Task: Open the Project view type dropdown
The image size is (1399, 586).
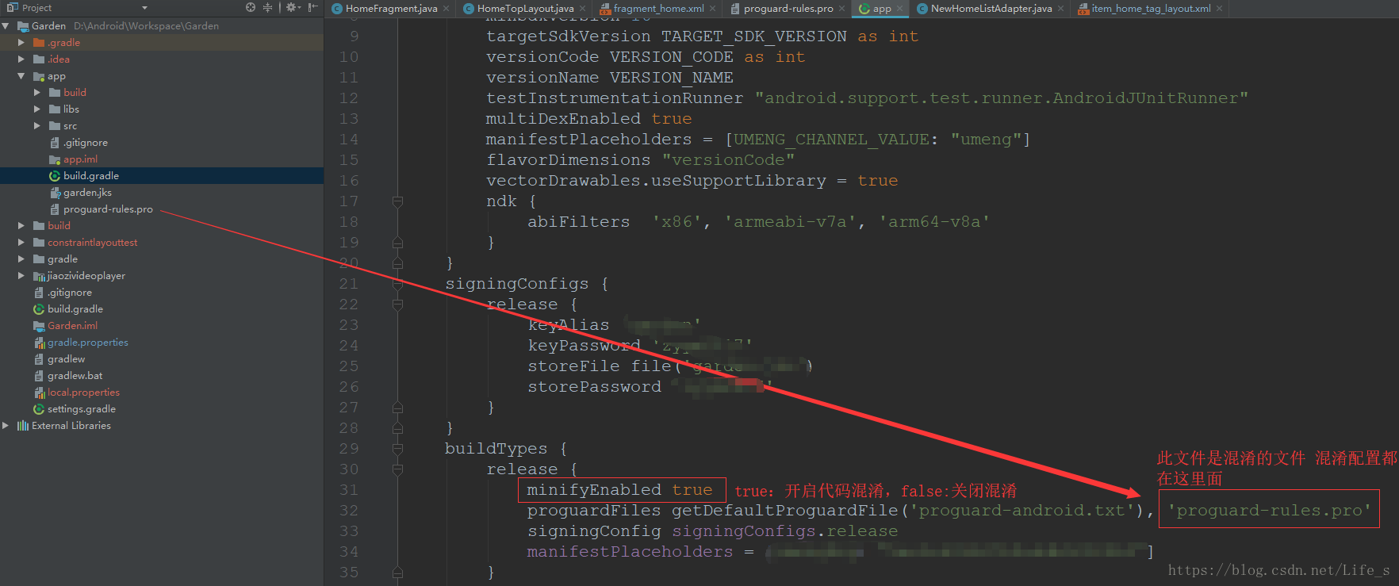Action: click(x=144, y=8)
